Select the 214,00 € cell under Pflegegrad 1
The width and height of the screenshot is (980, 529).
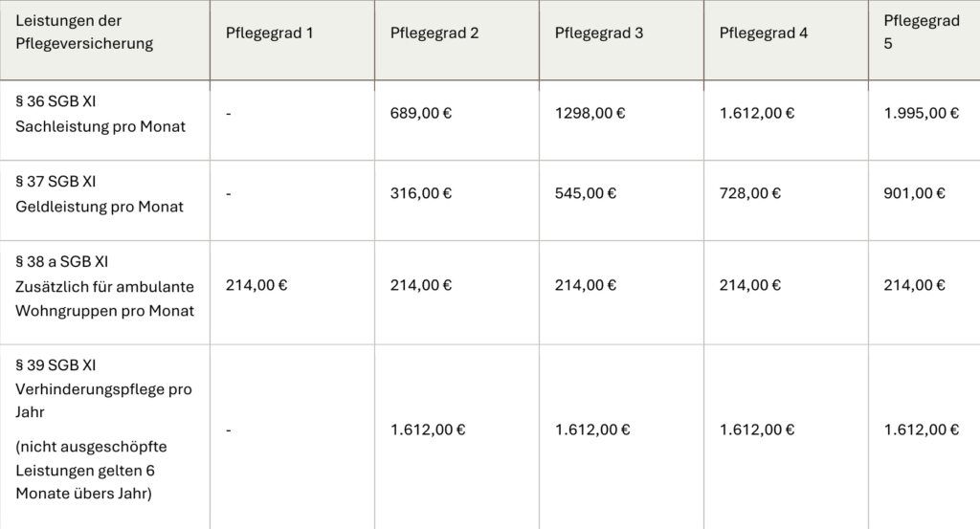pyautogui.click(x=256, y=285)
